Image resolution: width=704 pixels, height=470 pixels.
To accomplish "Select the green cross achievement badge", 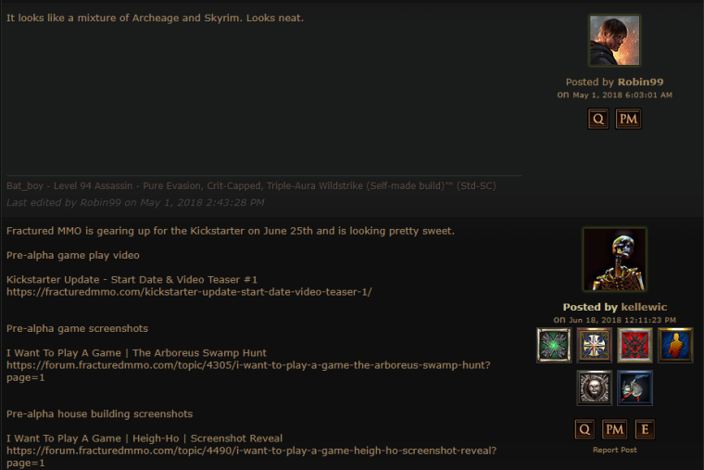I will 554,345.
